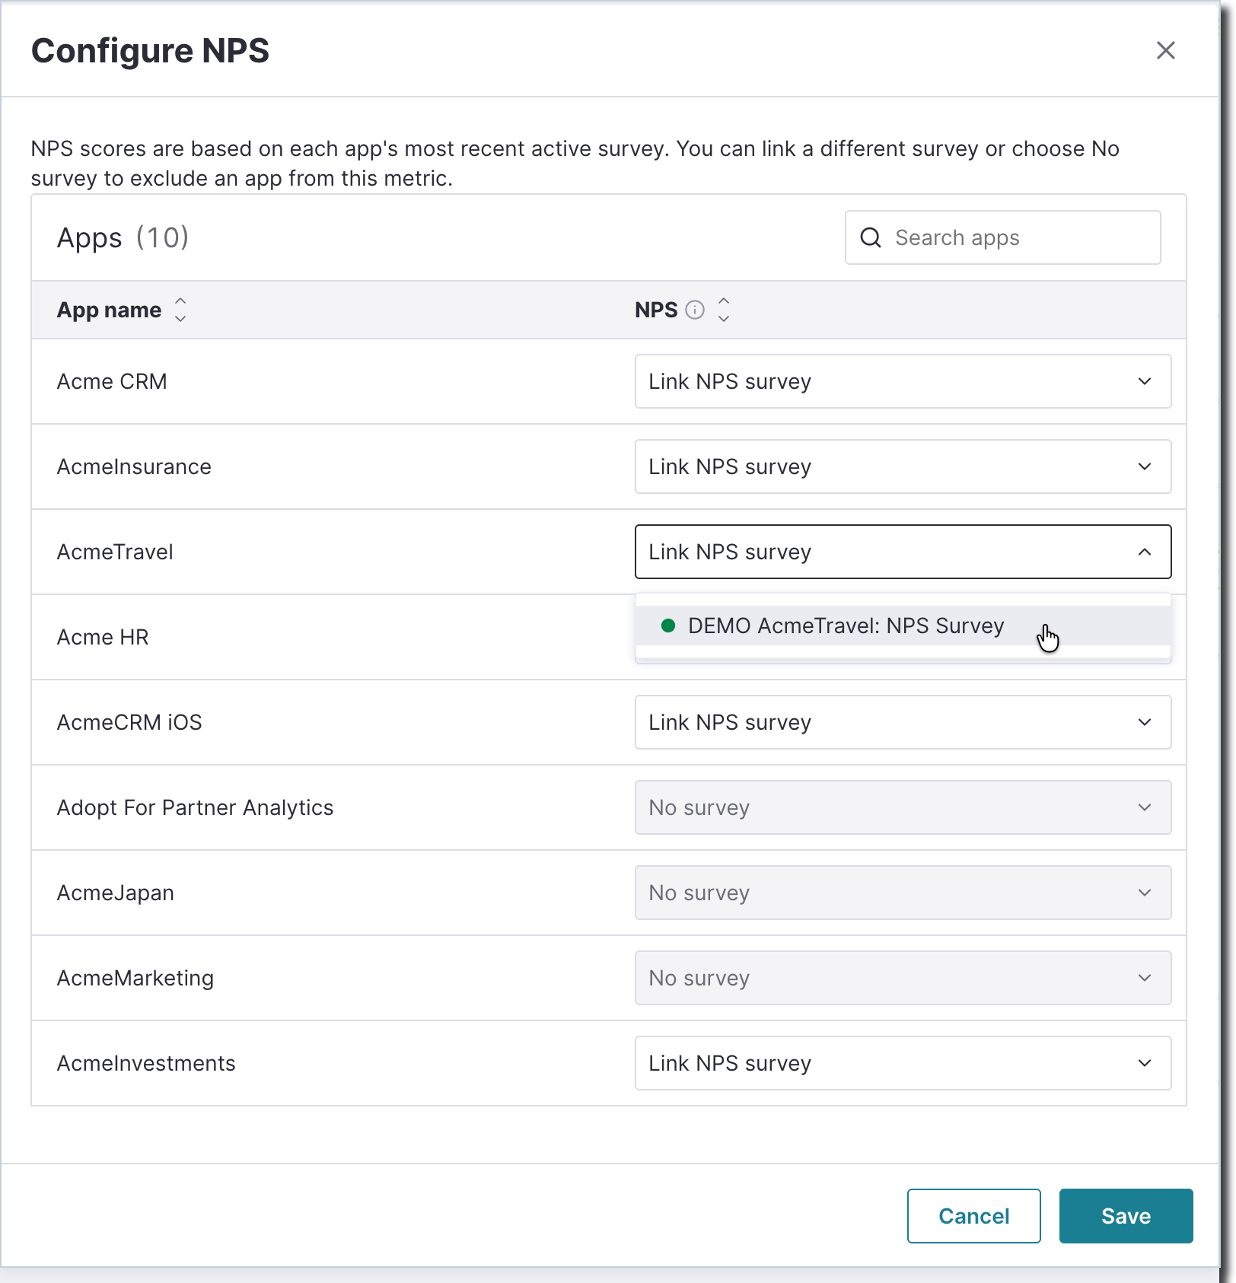This screenshot has height=1283, width=1236.
Task: Click the Cancel button
Action: pyautogui.click(x=973, y=1216)
